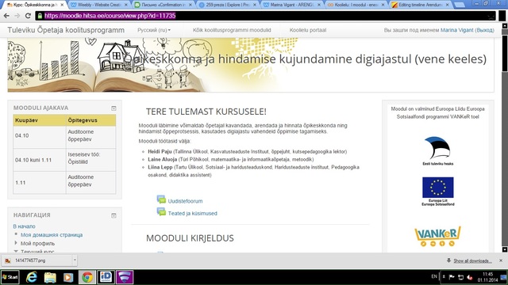This screenshot has height=285, width=508.
Task: Open File Explorer folder taskbar icon
Action: tap(50, 277)
